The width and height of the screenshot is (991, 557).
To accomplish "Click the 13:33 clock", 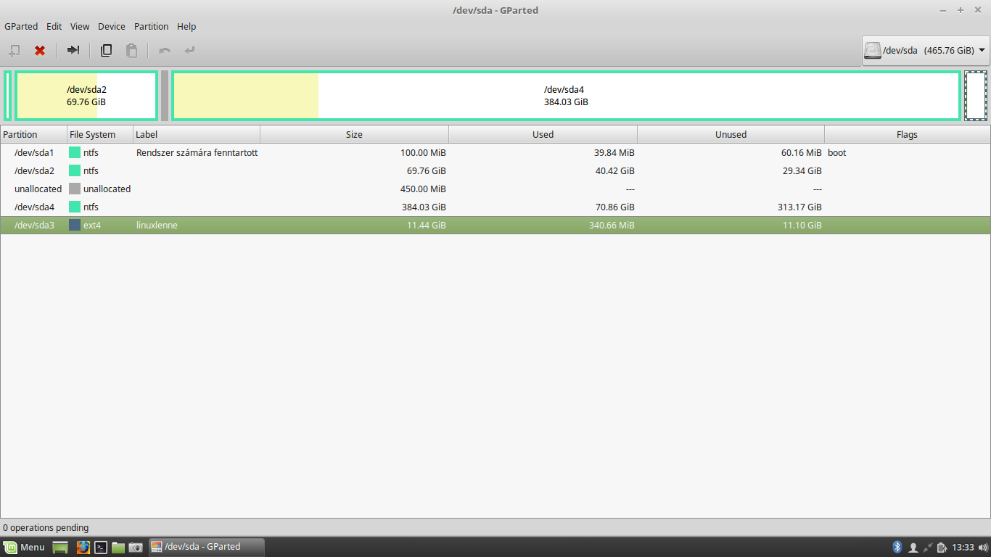I will pyautogui.click(x=963, y=547).
